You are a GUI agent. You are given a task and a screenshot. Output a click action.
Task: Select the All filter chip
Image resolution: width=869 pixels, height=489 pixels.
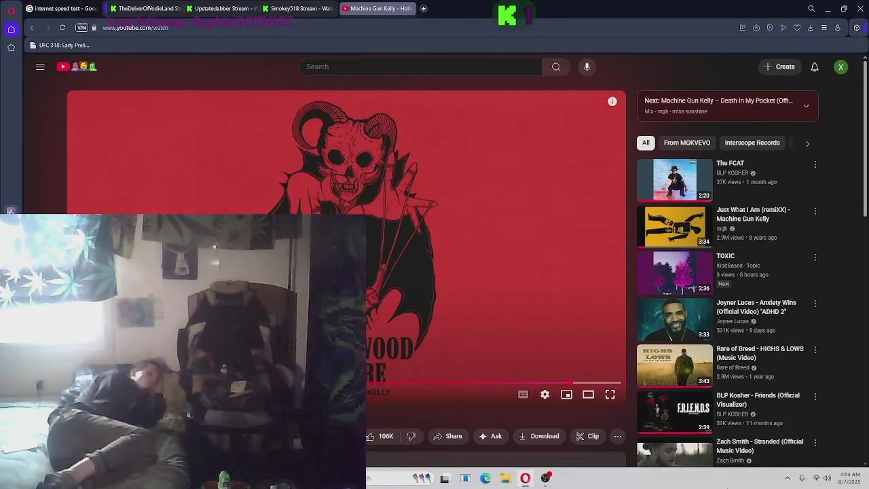646,143
